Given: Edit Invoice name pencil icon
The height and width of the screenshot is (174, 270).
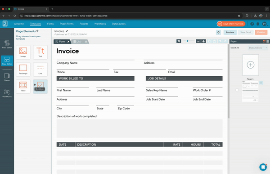Looking at the screenshot, I should point(67,31).
